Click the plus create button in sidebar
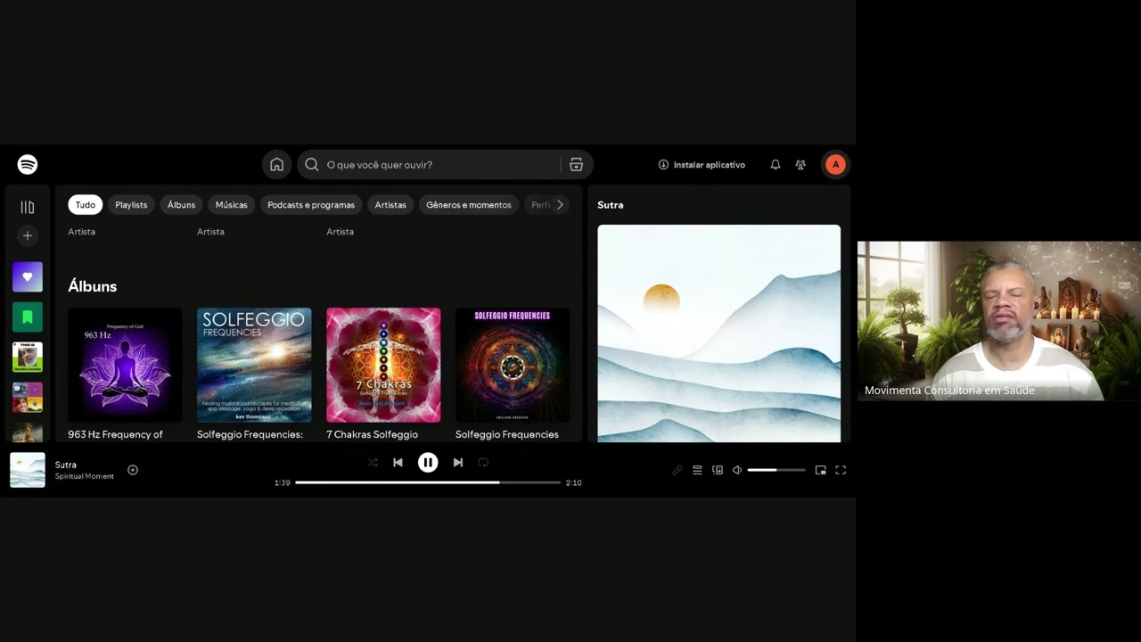 [28, 236]
